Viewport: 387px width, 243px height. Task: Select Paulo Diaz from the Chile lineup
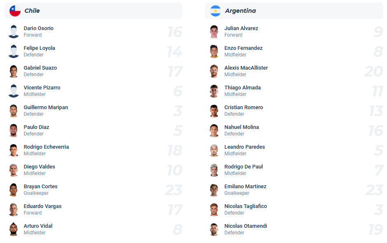click(36, 127)
